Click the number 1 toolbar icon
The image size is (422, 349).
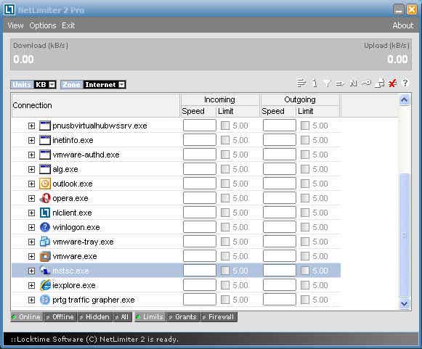315,83
